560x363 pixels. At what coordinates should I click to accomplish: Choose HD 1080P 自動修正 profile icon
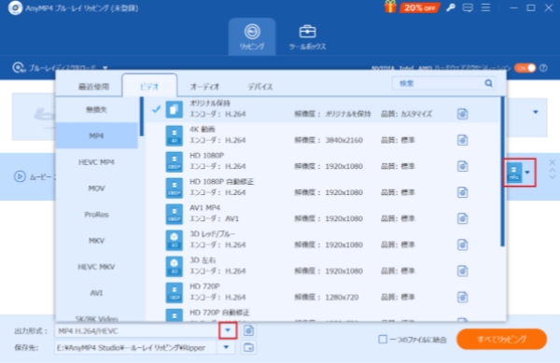174,188
